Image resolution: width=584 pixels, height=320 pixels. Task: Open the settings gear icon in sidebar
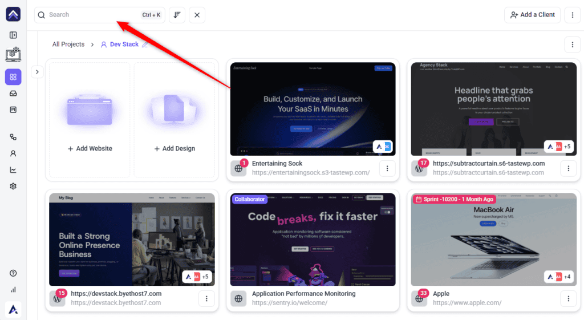[13, 187]
